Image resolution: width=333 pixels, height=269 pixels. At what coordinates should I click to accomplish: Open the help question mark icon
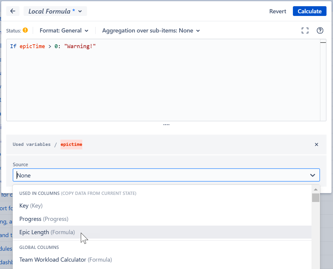pos(320,30)
